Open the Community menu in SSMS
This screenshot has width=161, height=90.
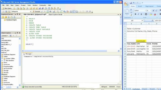click(x=43, y=5)
